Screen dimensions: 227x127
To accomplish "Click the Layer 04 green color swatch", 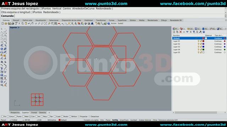I will pyautogui.click(x=203, y=49).
